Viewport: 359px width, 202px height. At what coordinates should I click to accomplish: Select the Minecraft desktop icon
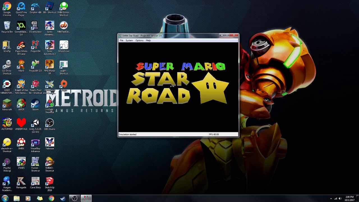[x=7, y=105]
